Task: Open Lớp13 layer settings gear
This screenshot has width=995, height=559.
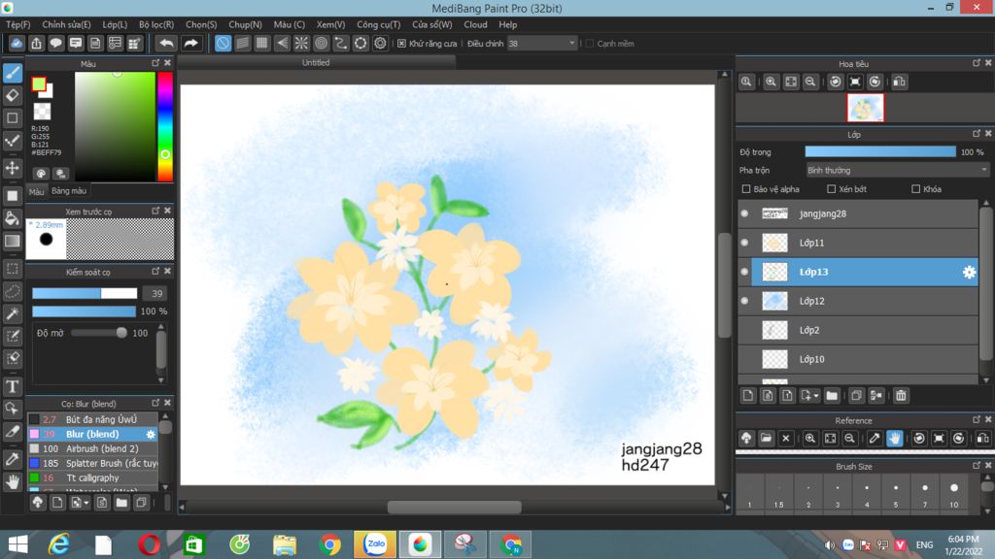Action: (969, 272)
